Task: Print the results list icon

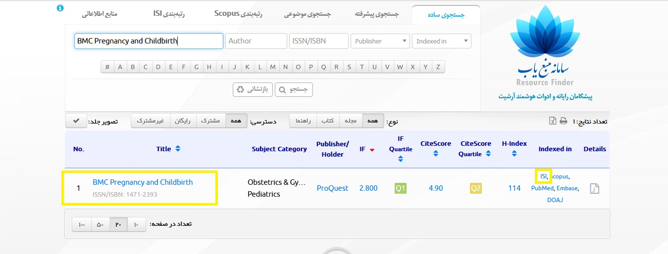Action: pyautogui.click(x=564, y=121)
